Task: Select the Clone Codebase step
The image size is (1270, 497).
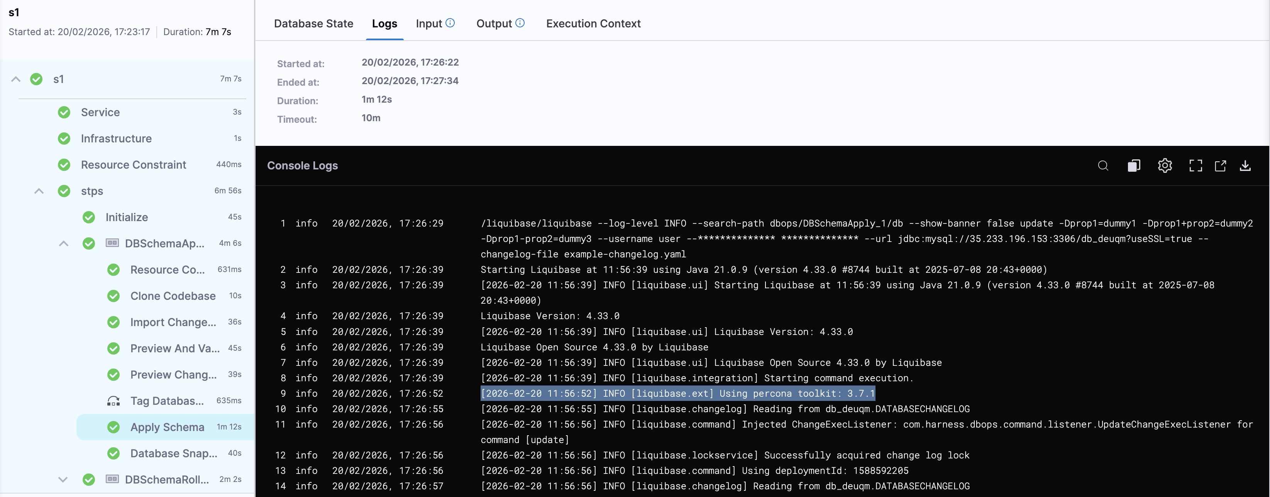Action: tap(173, 296)
